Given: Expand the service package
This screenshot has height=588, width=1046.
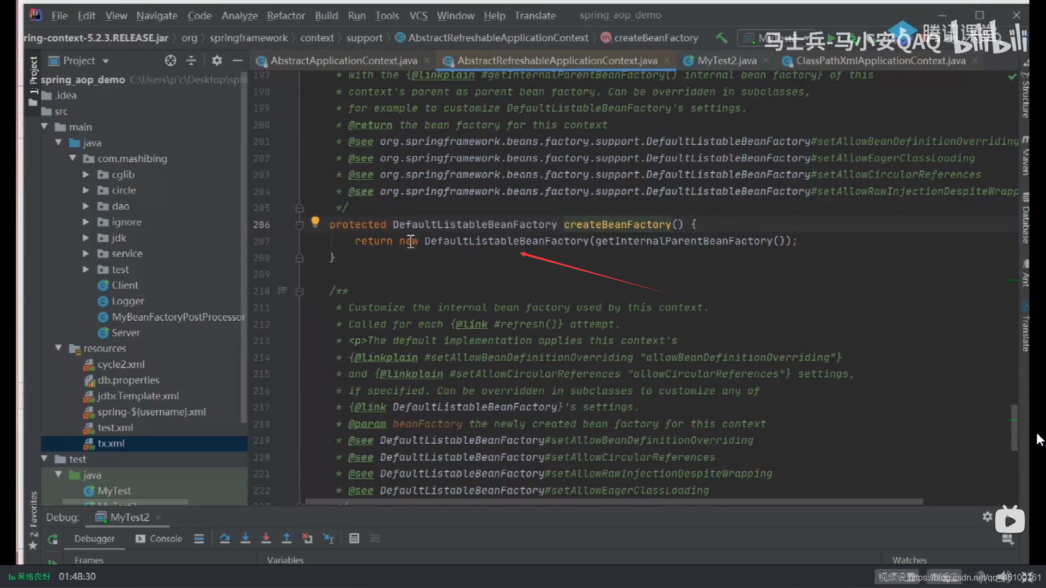Looking at the screenshot, I should pyautogui.click(x=86, y=253).
